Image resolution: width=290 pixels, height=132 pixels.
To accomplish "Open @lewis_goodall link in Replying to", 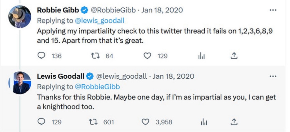I will click(100, 20).
